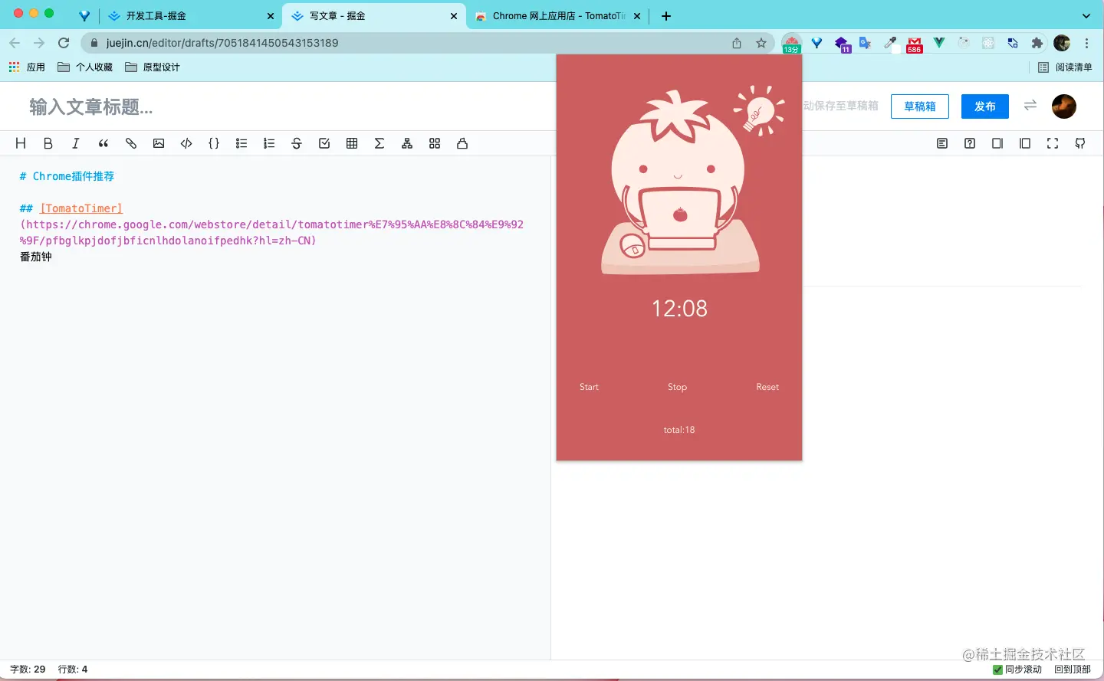Open the table of contents panel icon
The width and height of the screenshot is (1104, 681).
(x=942, y=143)
